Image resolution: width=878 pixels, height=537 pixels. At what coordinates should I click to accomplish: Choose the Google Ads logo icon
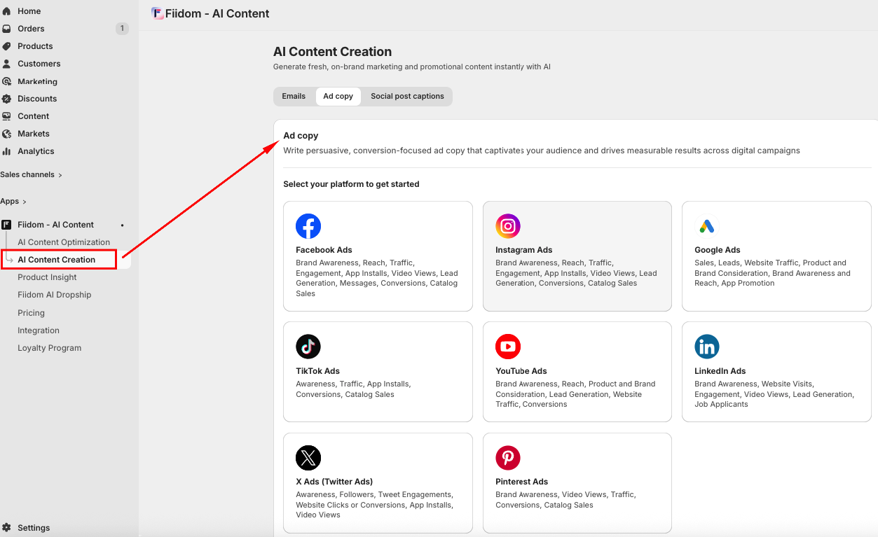click(x=707, y=226)
